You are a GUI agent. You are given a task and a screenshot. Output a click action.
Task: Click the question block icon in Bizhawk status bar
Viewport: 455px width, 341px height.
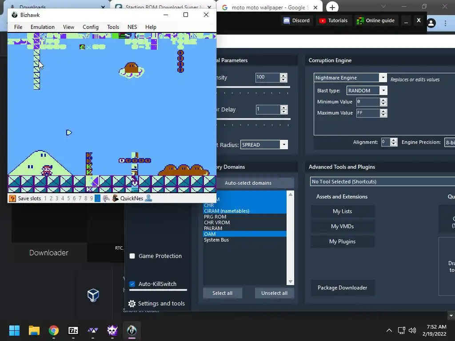pos(12,198)
